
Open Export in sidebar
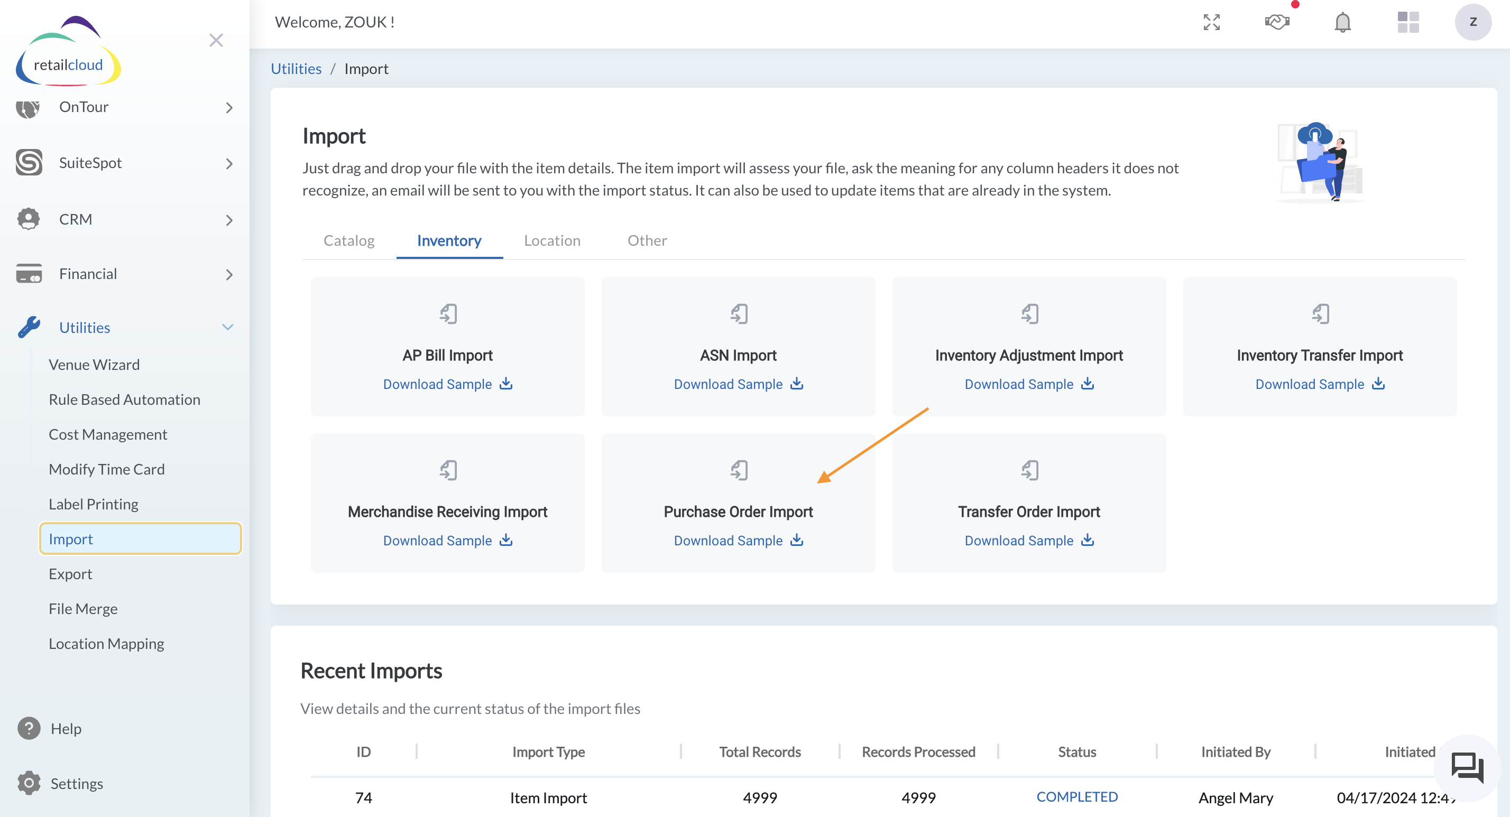click(x=70, y=574)
